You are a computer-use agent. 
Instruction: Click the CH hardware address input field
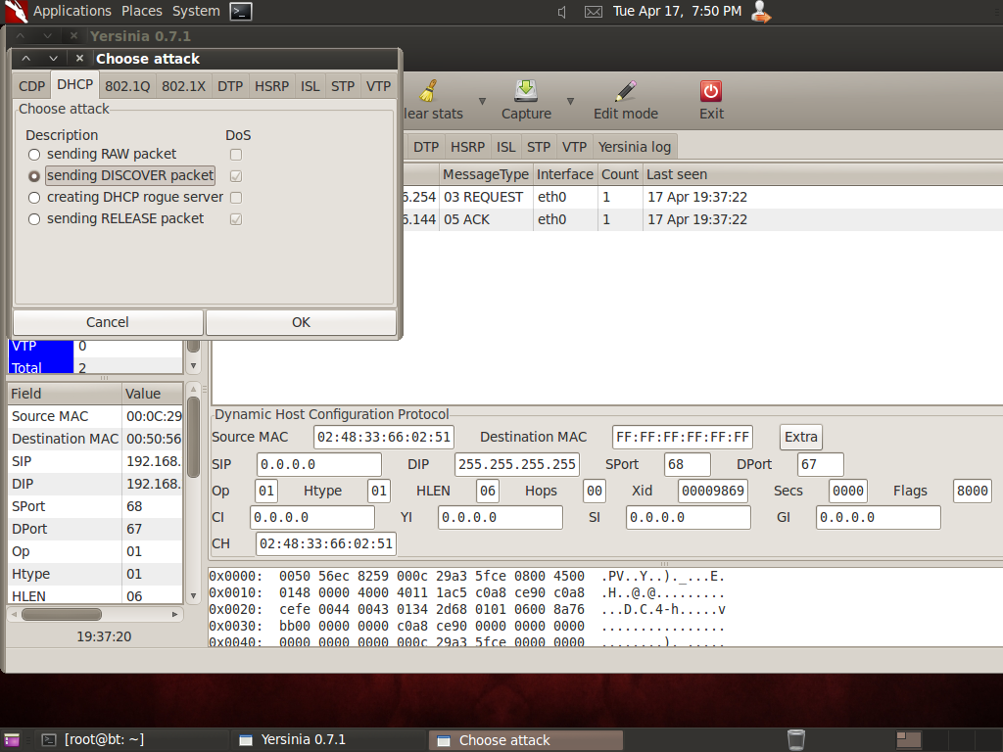click(326, 544)
